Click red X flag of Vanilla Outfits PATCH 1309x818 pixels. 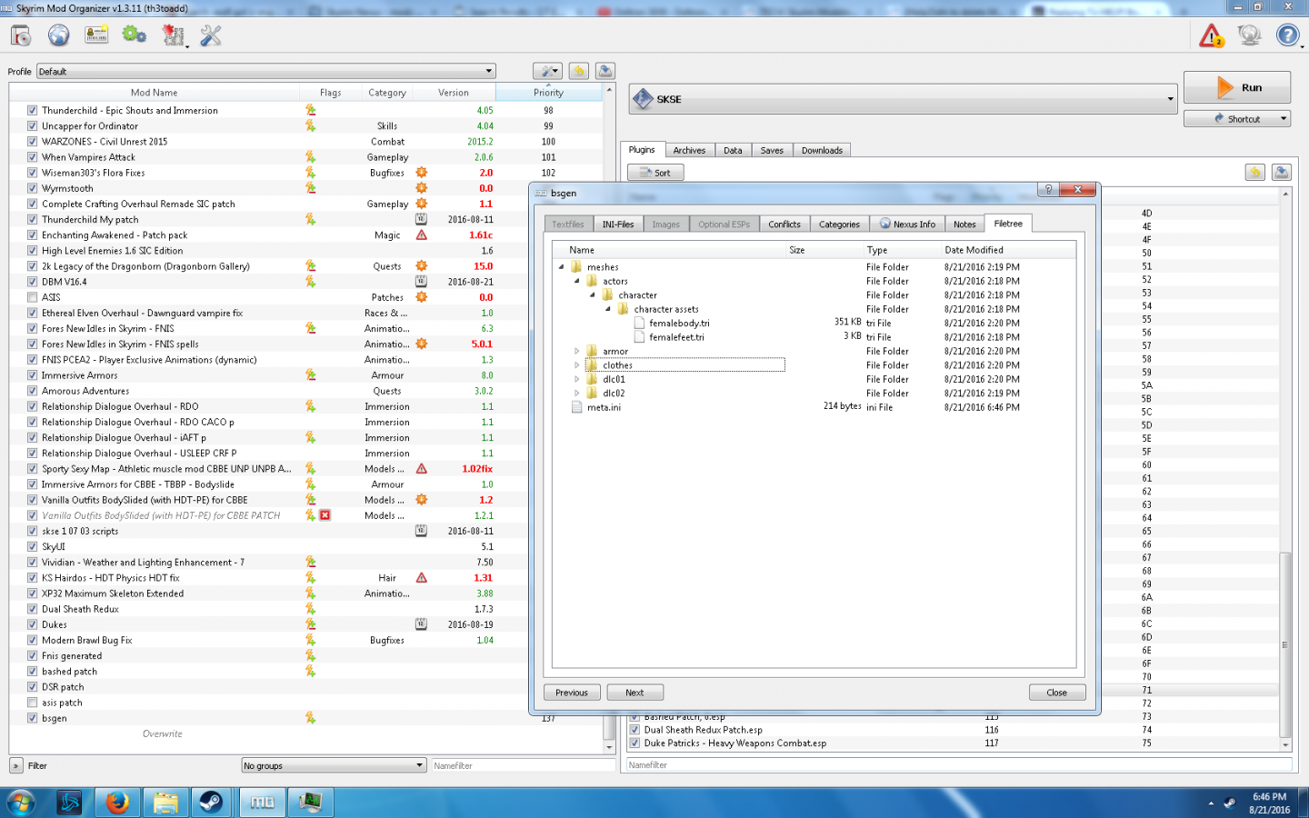325,515
